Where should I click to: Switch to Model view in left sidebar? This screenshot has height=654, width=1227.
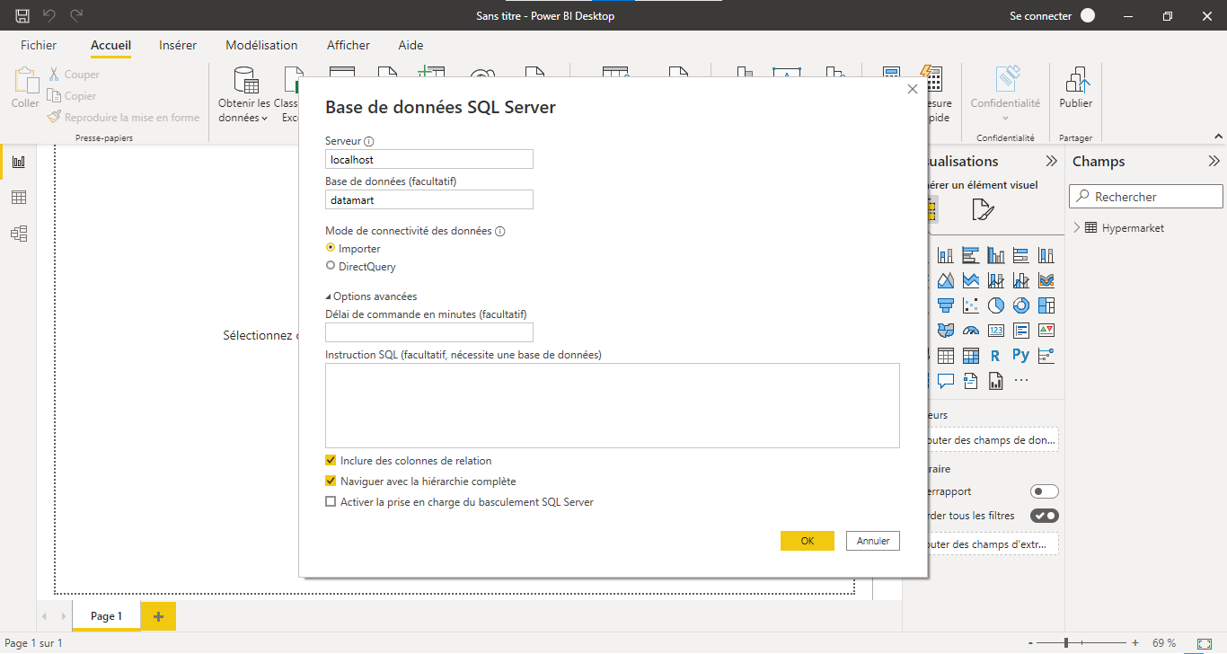pos(18,234)
